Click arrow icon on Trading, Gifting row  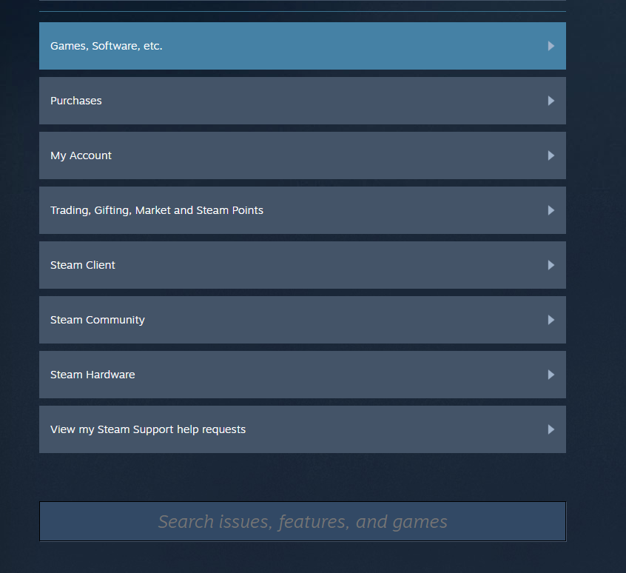pyautogui.click(x=551, y=210)
